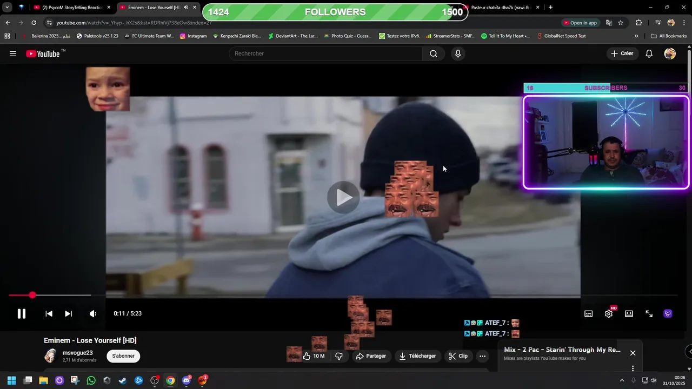Start voice search with the microphone
Image resolution: width=692 pixels, height=389 pixels.
coord(458,53)
